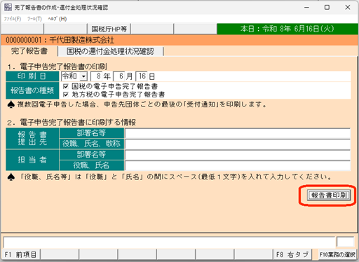Click the F1 前項目 function button

pyautogui.click(x=20, y=254)
